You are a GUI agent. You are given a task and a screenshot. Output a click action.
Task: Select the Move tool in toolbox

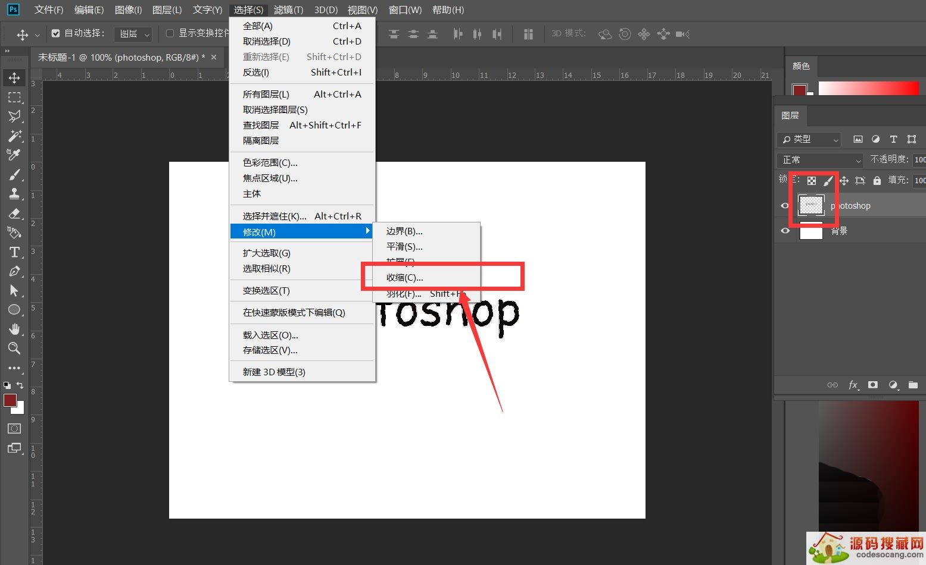[x=14, y=78]
